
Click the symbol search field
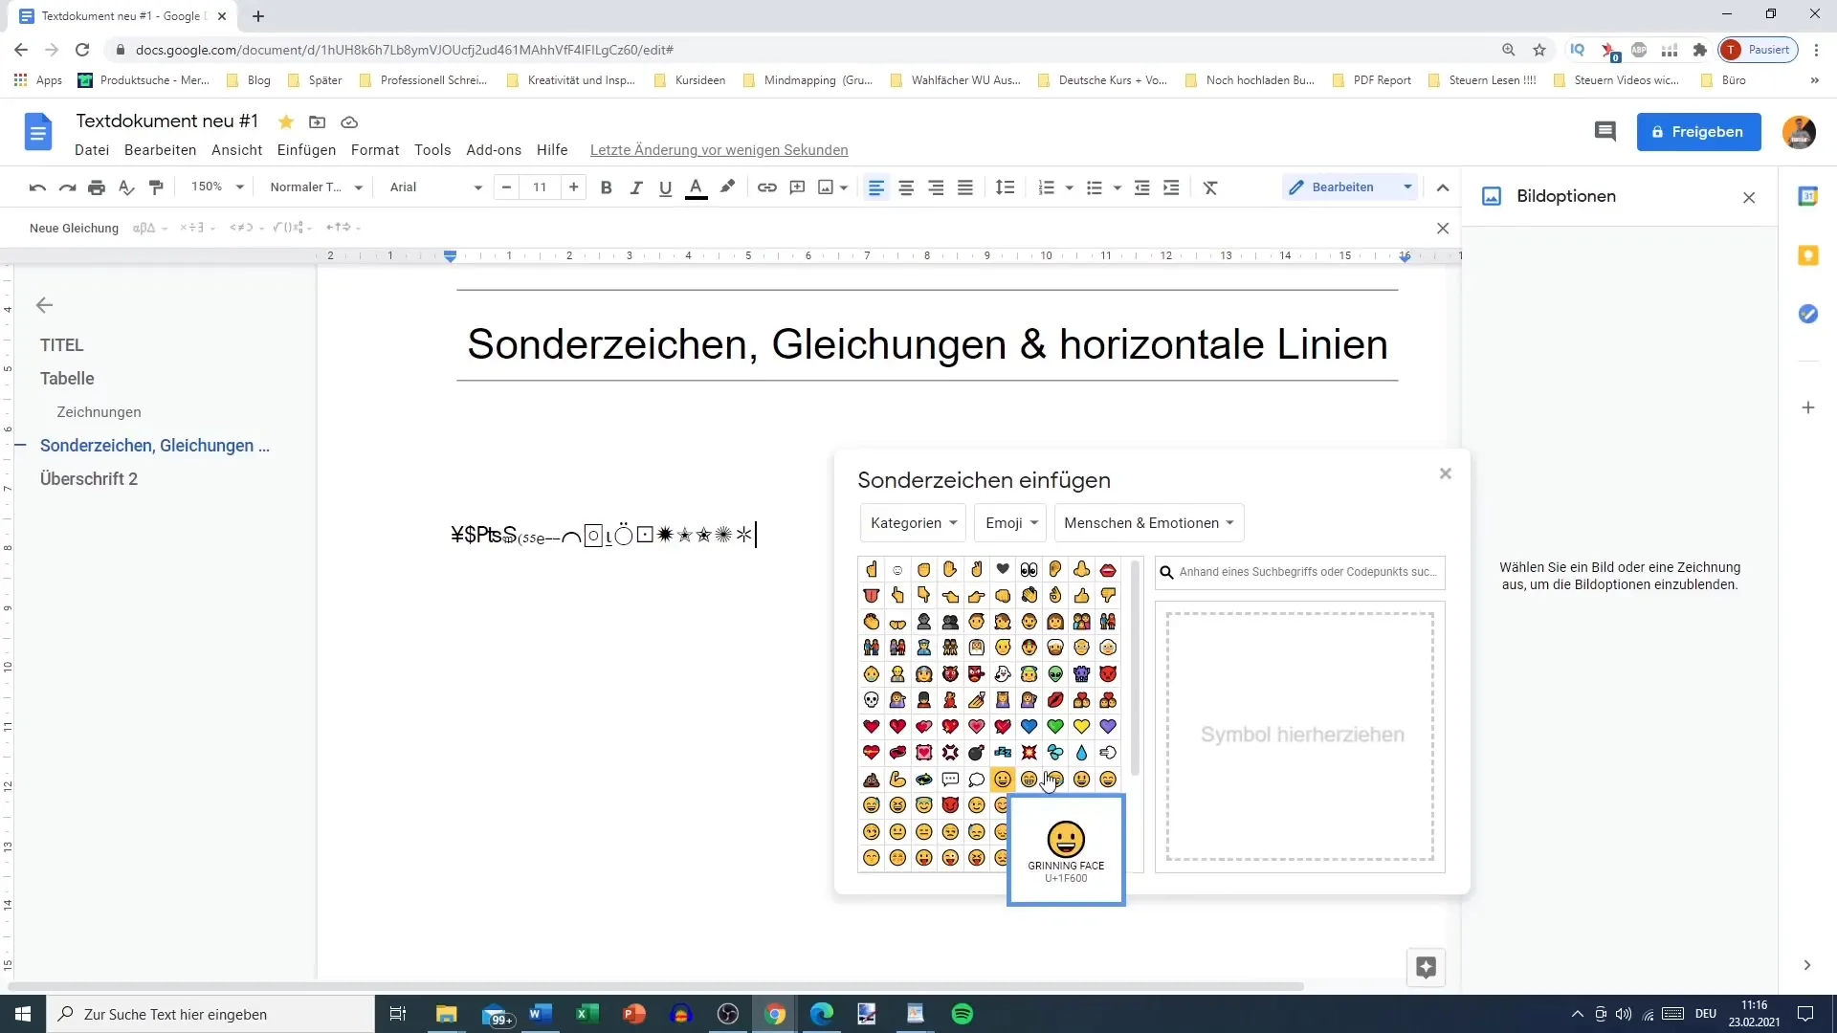1300,572
